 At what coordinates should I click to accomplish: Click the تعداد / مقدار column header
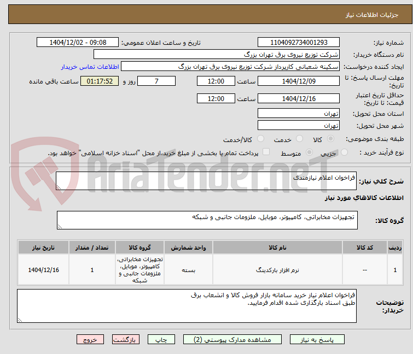click(x=92, y=247)
